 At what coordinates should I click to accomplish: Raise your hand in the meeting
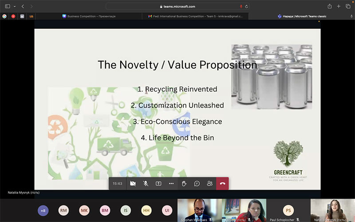click(184, 183)
